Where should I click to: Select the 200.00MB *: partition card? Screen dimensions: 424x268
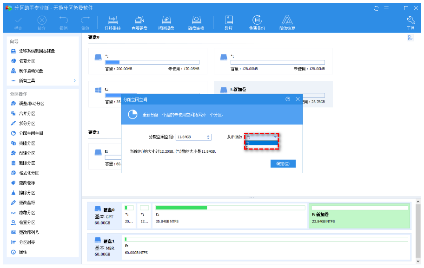(x=148, y=61)
